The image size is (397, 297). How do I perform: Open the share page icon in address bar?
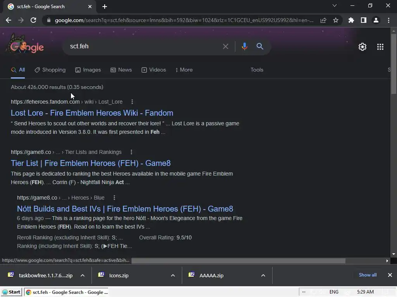323,20
